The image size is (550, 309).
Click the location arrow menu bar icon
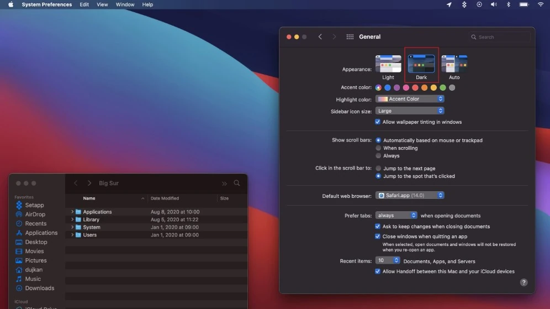tap(449, 4)
